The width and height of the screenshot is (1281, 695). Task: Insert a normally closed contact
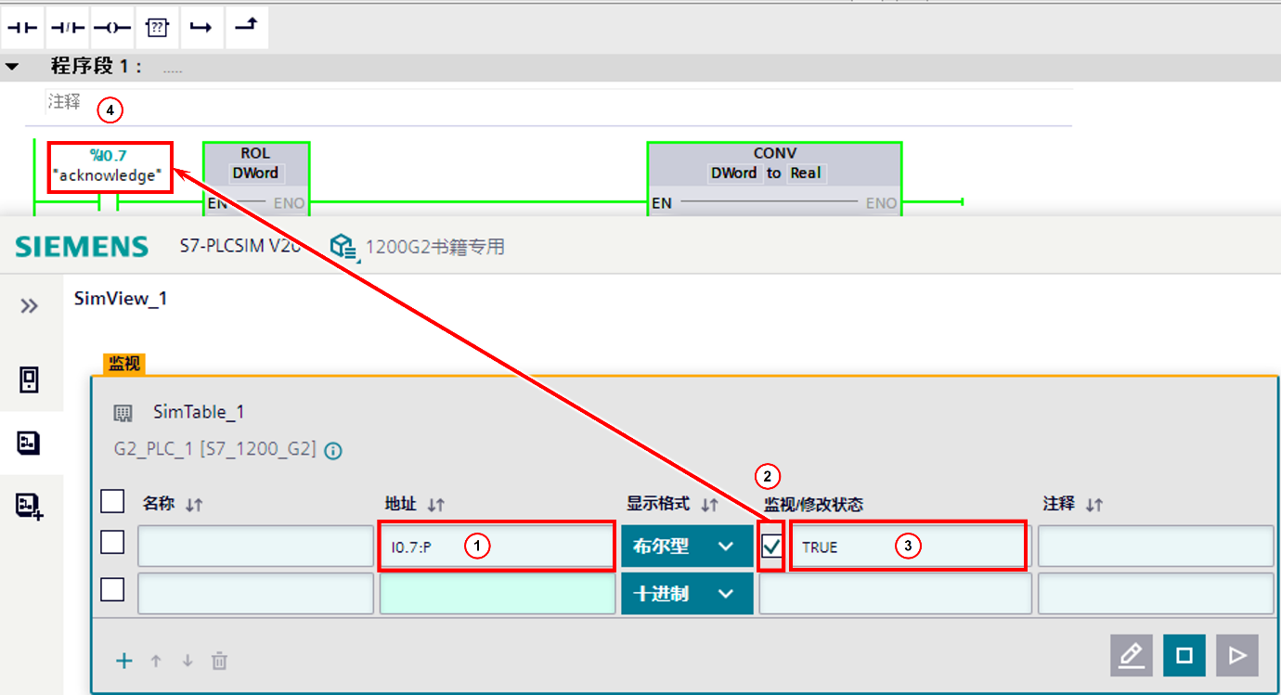[67, 28]
